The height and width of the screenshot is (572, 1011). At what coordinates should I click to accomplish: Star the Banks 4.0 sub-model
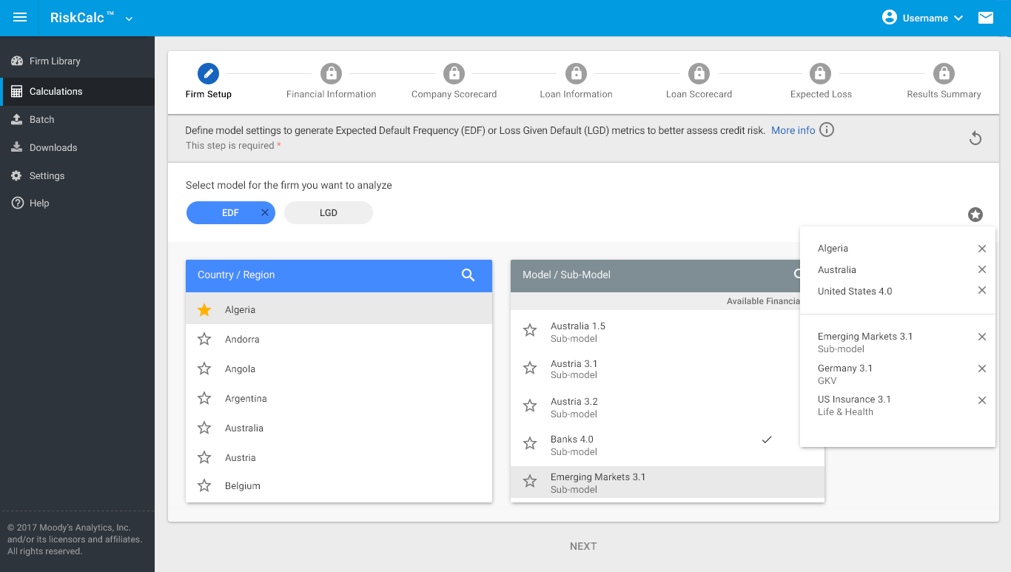(x=530, y=443)
